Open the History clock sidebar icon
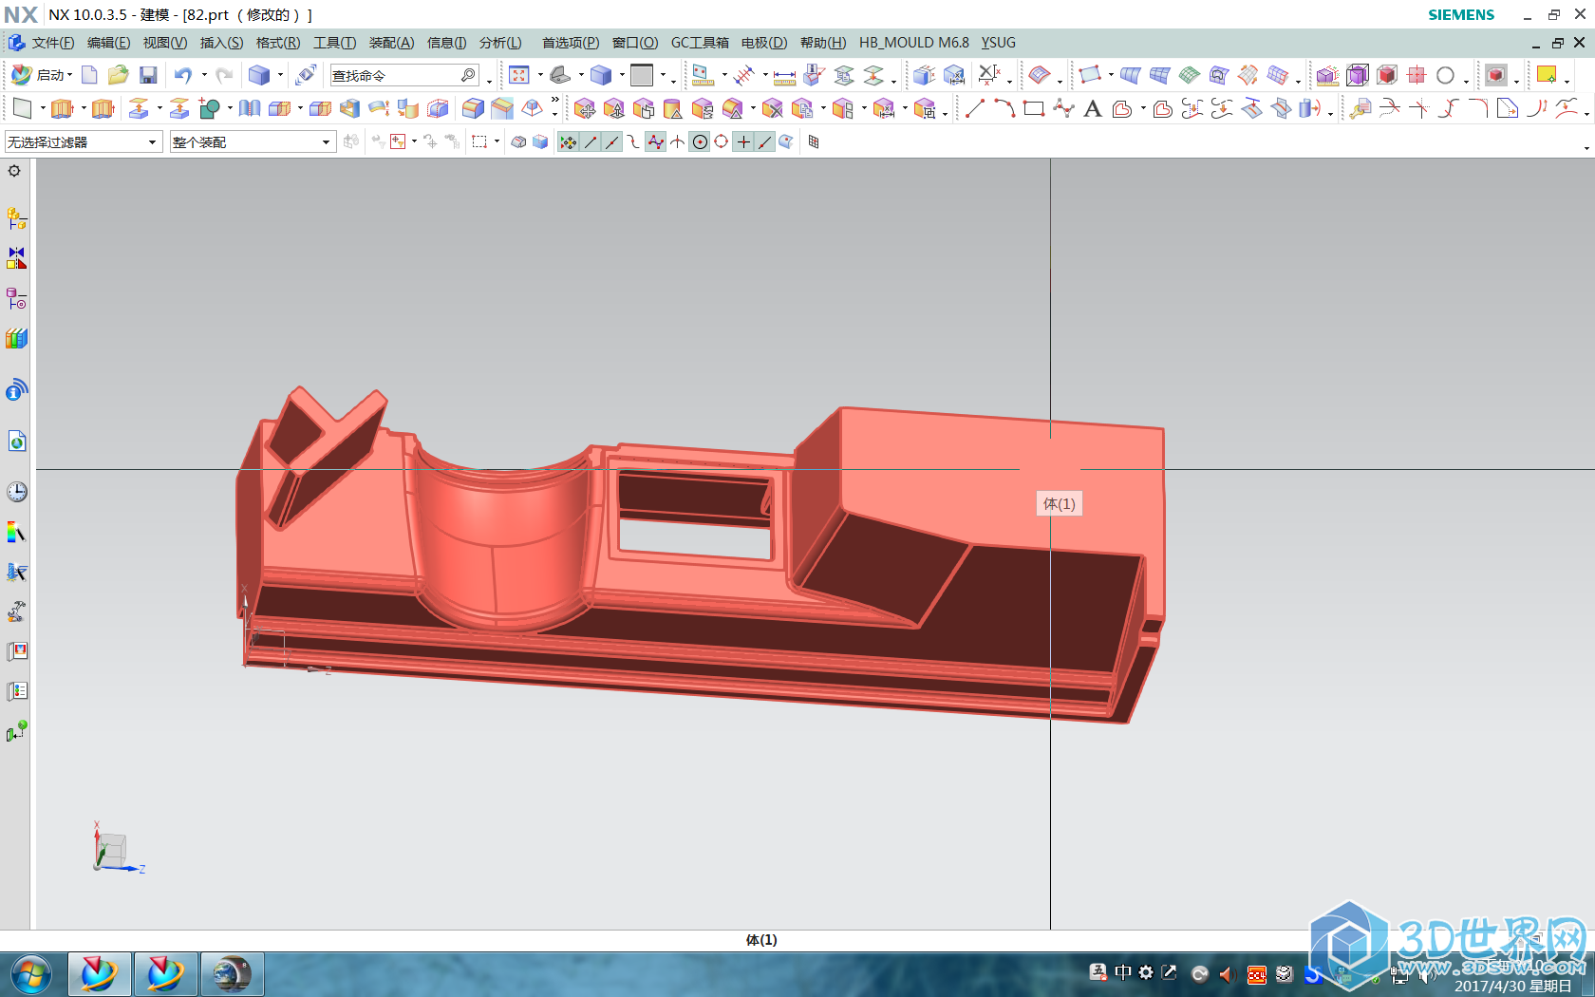This screenshot has width=1595, height=997. click(16, 492)
